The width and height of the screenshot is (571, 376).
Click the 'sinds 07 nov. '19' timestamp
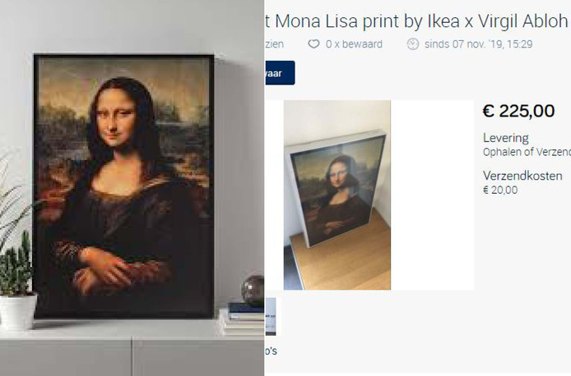point(479,44)
